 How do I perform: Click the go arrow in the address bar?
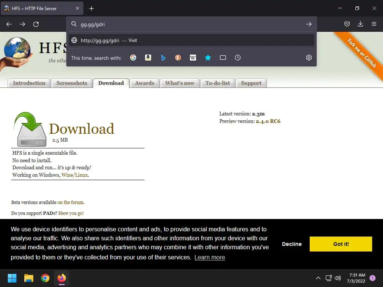[x=309, y=24]
